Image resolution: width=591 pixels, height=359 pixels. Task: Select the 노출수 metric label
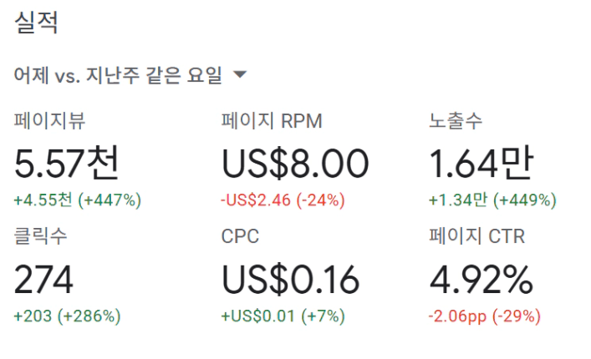pos(456,121)
